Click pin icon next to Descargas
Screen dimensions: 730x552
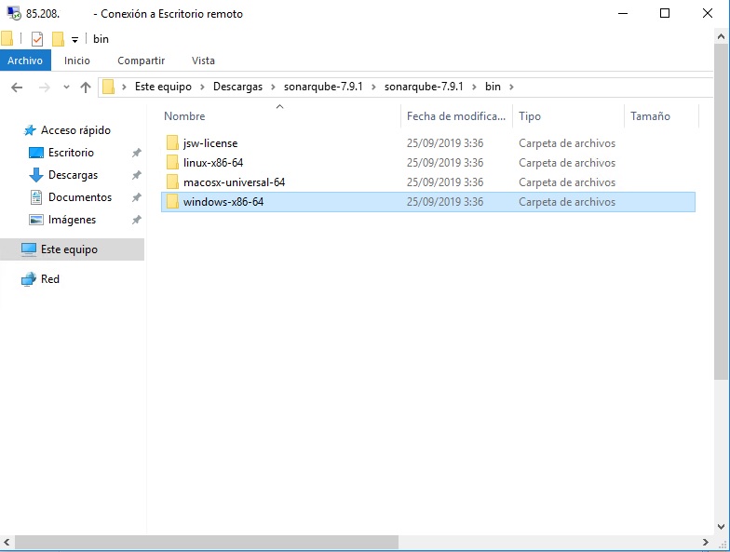click(136, 175)
